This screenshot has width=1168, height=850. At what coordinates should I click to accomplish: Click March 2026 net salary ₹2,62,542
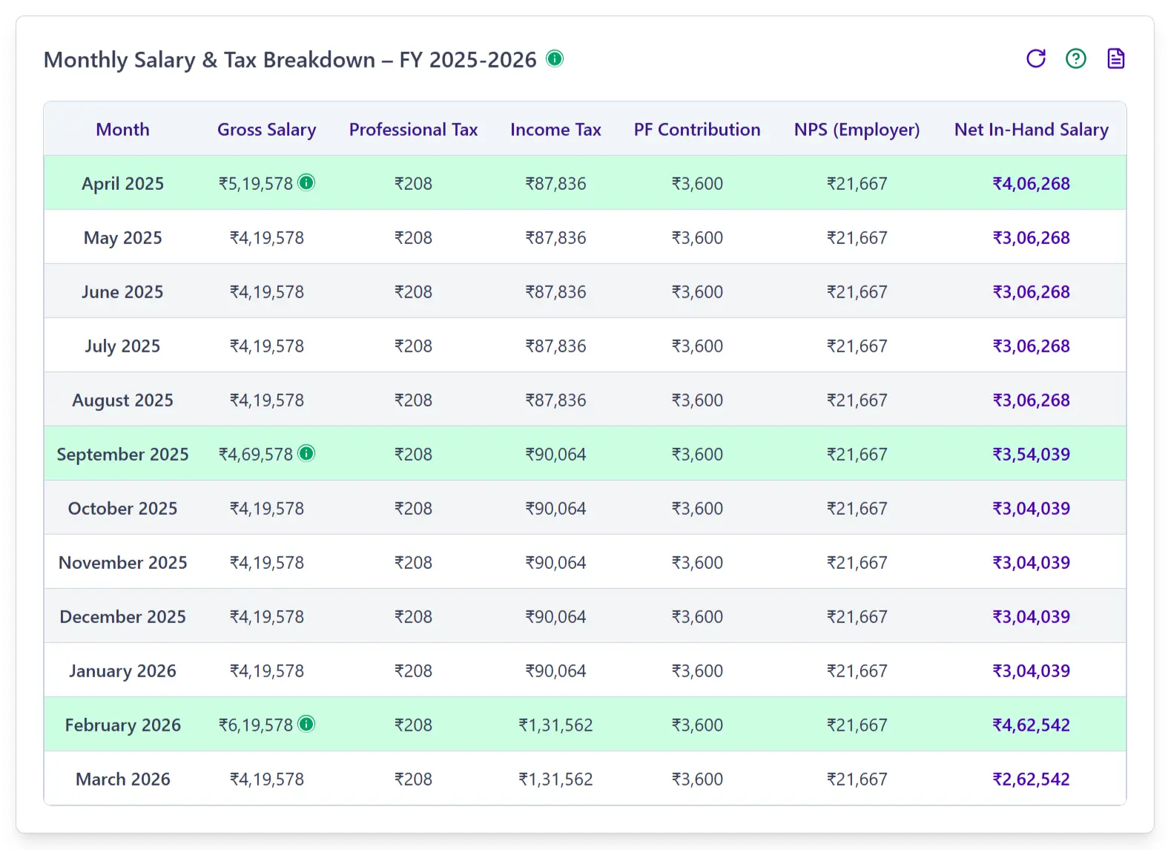pyautogui.click(x=1031, y=780)
